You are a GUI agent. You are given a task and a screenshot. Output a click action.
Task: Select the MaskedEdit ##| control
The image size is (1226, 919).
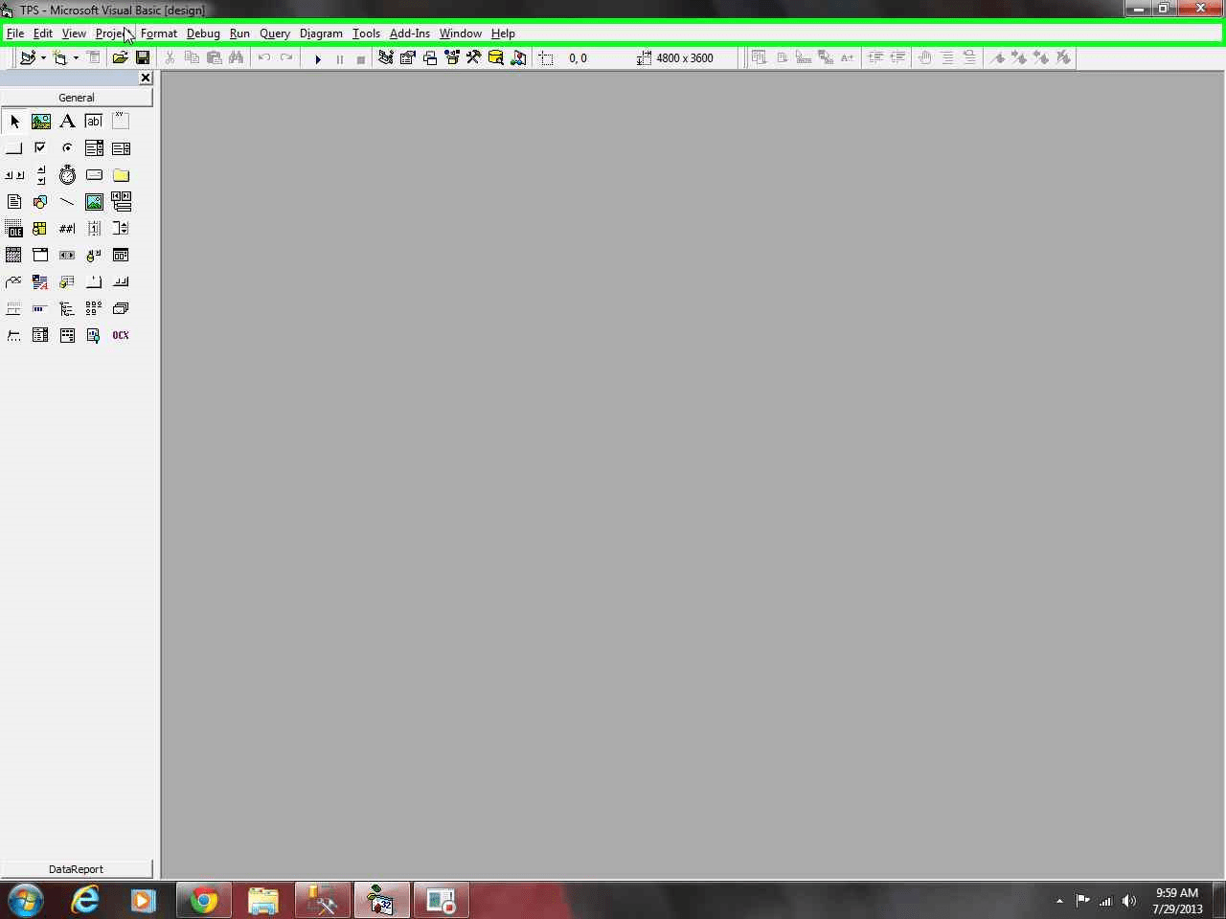click(67, 229)
